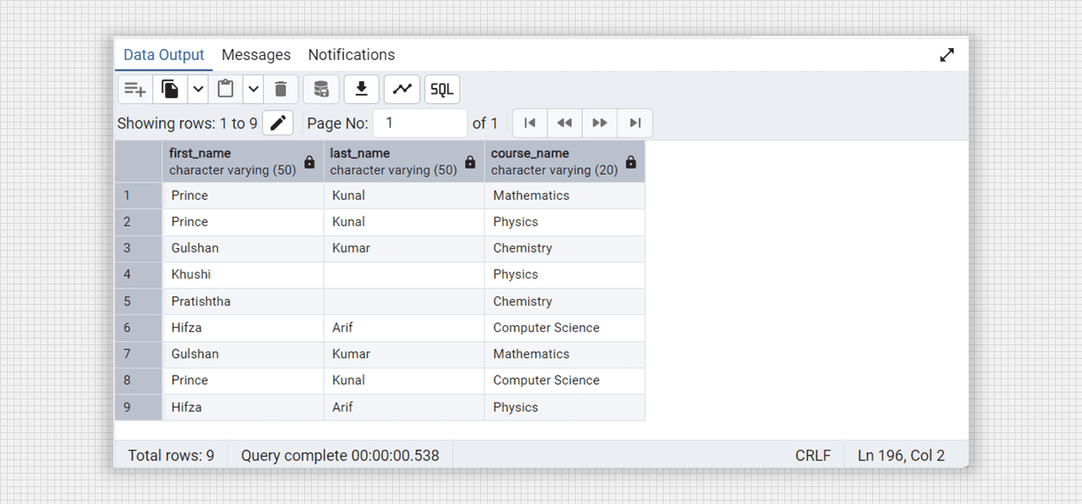Go to previous page button
This screenshot has height=504, width=1082.
point(565,123)
